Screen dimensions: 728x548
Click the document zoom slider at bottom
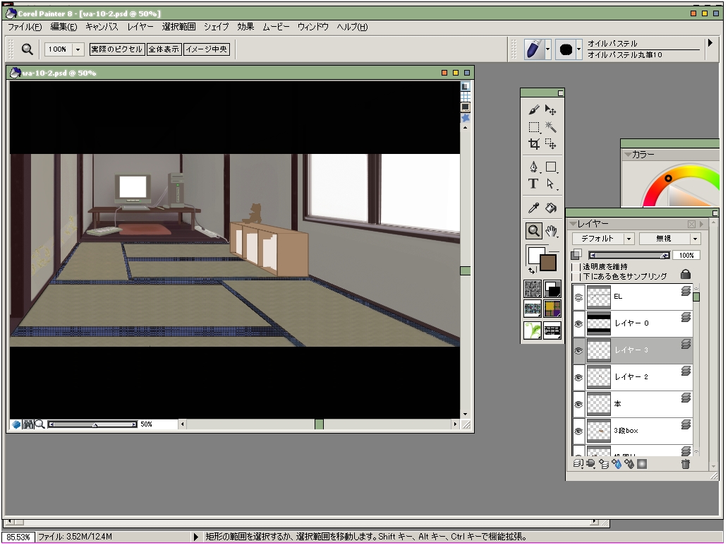pyautogui.click(x=93, y=424)
